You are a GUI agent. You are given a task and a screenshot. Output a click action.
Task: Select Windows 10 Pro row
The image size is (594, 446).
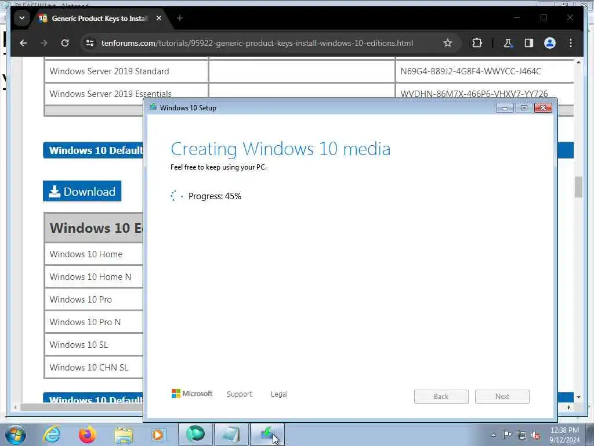click(94, 300)
